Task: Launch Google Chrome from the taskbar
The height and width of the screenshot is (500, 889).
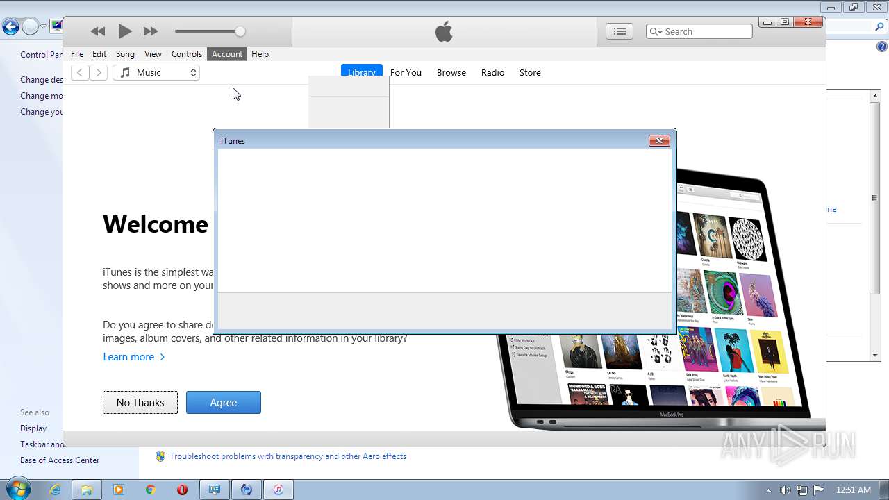Action: coord(150,490)
